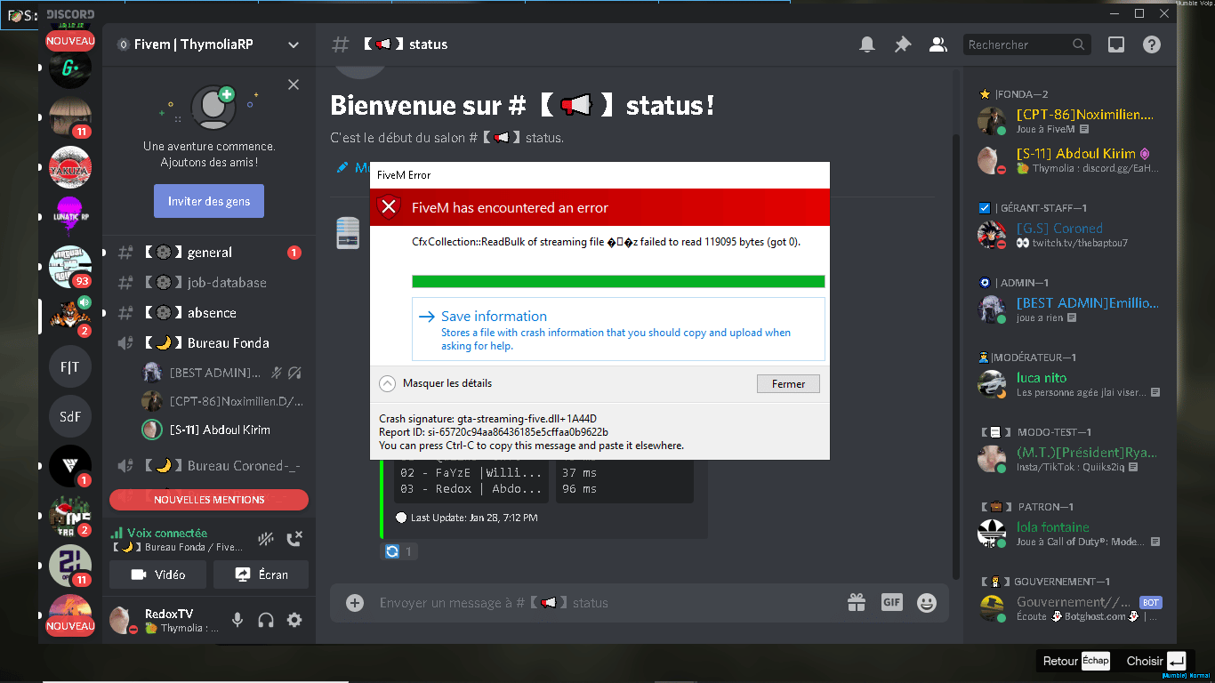Open the emoji picker
The width and height of the screenshot is (1215, 683).
(x=927, y=603)
